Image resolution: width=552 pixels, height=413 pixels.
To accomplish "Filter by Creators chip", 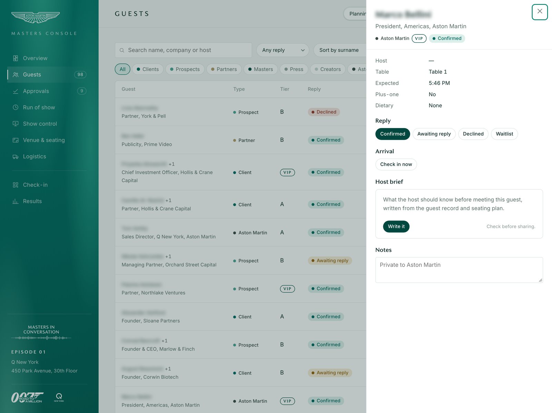I will coord(328,69).
